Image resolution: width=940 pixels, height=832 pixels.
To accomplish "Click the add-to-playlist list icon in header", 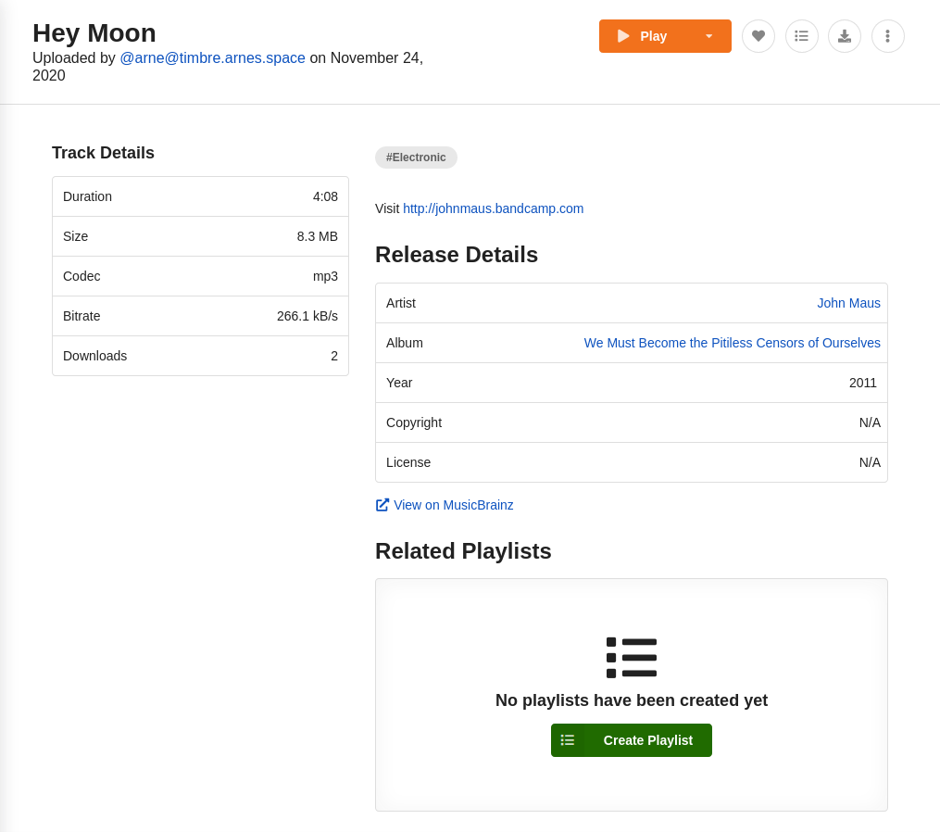I will coord(801,36).
